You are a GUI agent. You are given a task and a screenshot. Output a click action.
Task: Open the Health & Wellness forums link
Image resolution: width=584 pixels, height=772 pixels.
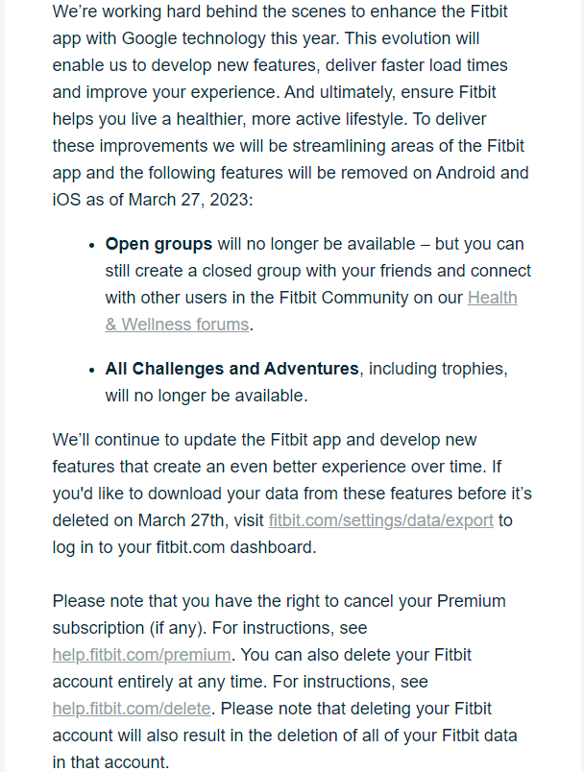tap(178, 325)
